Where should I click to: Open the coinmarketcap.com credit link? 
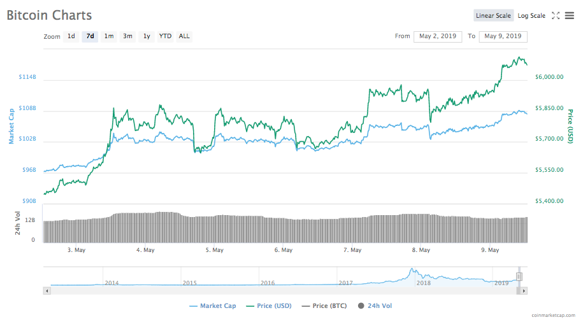click(553, 315)
